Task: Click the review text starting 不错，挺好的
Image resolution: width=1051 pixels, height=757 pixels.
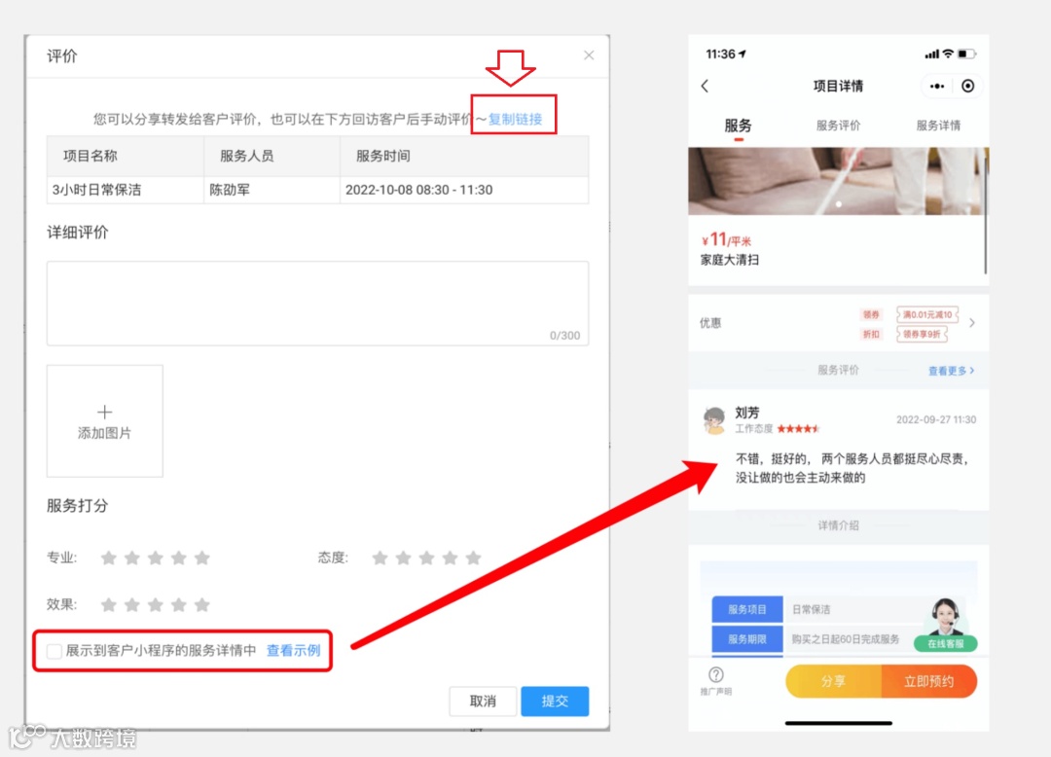Action: pyautogui.click(x=852, y=468)
